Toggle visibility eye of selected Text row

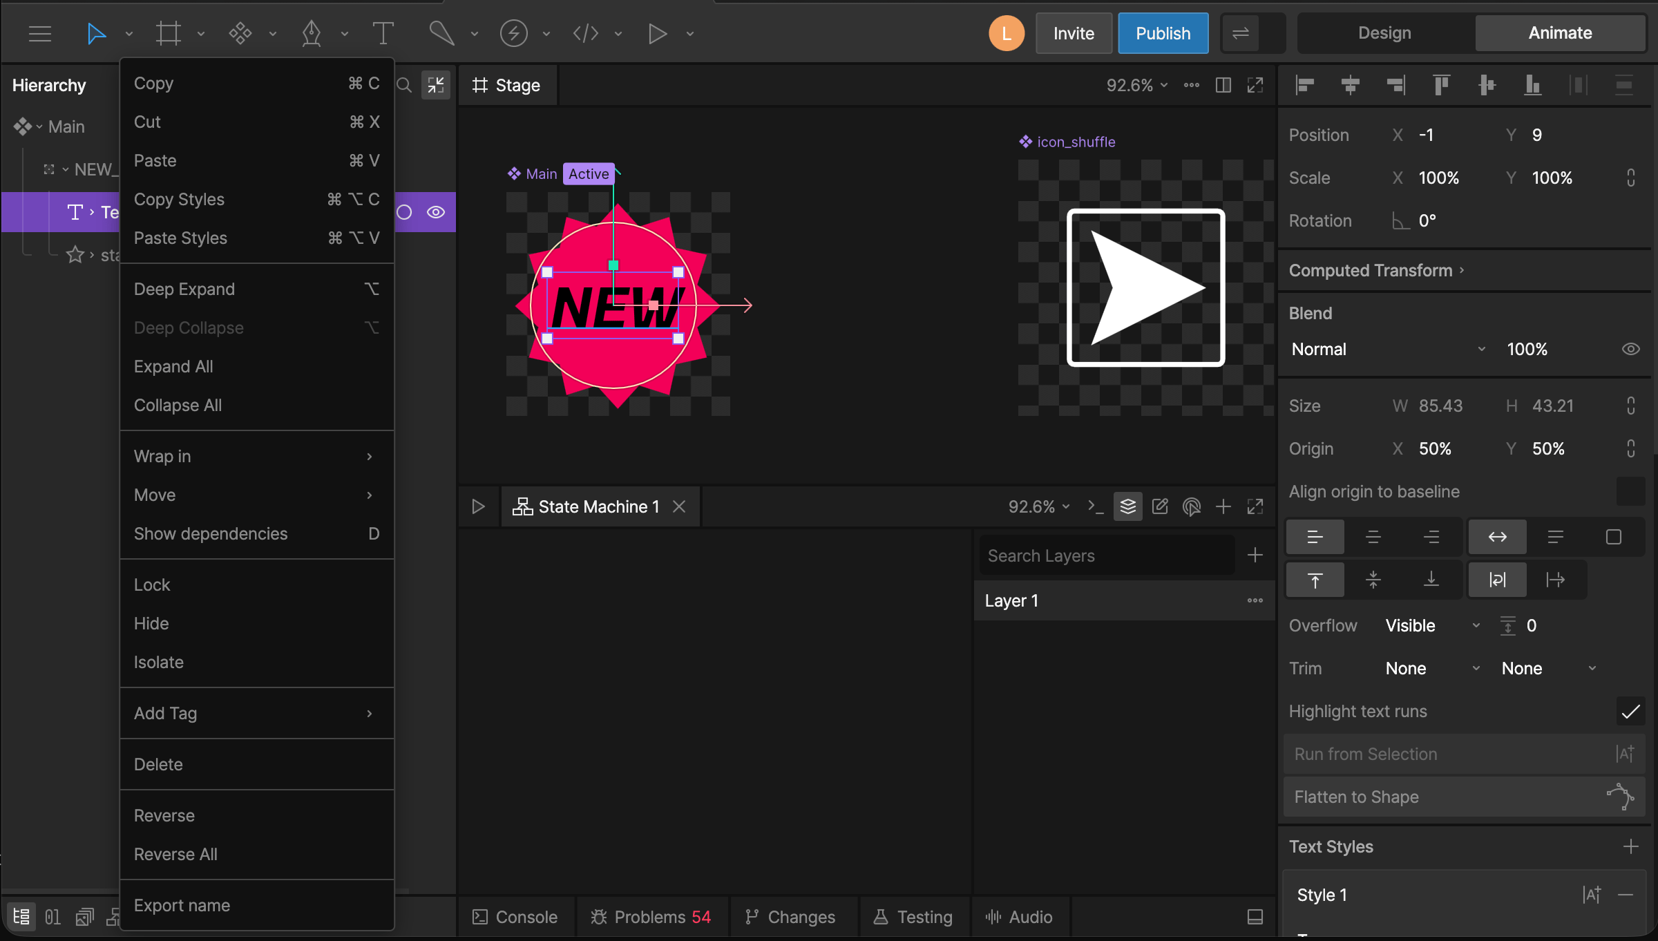pyautogui.click(x=436, y=212)
